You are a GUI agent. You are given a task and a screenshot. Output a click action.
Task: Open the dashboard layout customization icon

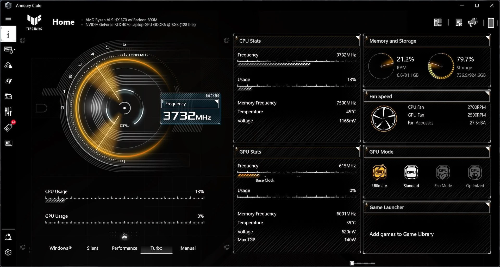click(x=438, y=22)
